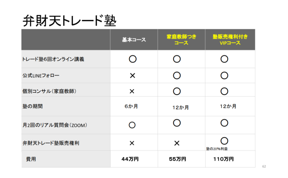This screenshot has width=288, height=178.
Task: Select circle under 家庭教師つきコース for 公式LINEフォロー
Action: [177, 76]
